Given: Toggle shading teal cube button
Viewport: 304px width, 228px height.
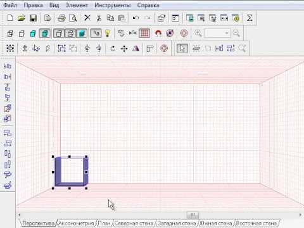Looking at the screenshot, I should coord(82,34).
